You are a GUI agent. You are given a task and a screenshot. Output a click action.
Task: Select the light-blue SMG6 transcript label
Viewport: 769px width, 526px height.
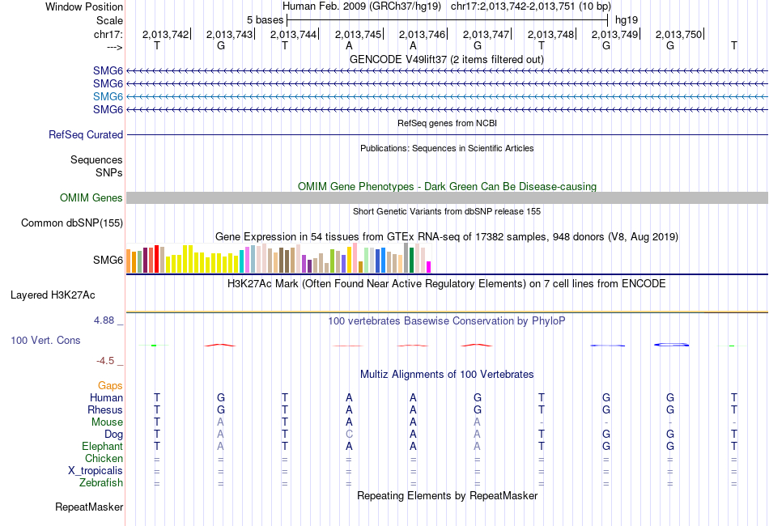pyautogui.click(x=108, y=96)
